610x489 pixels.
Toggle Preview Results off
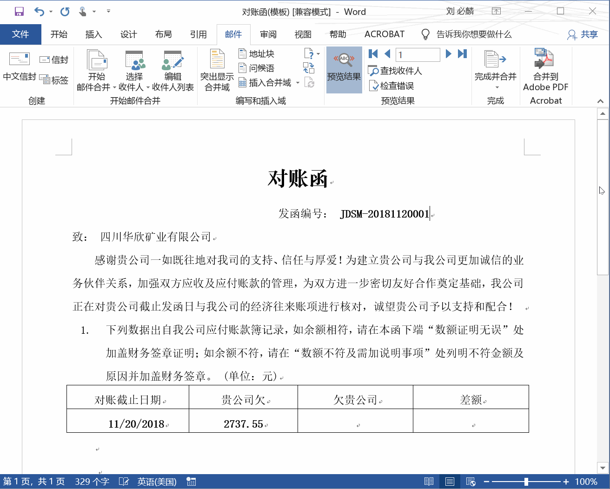click(x=344, y=70)
